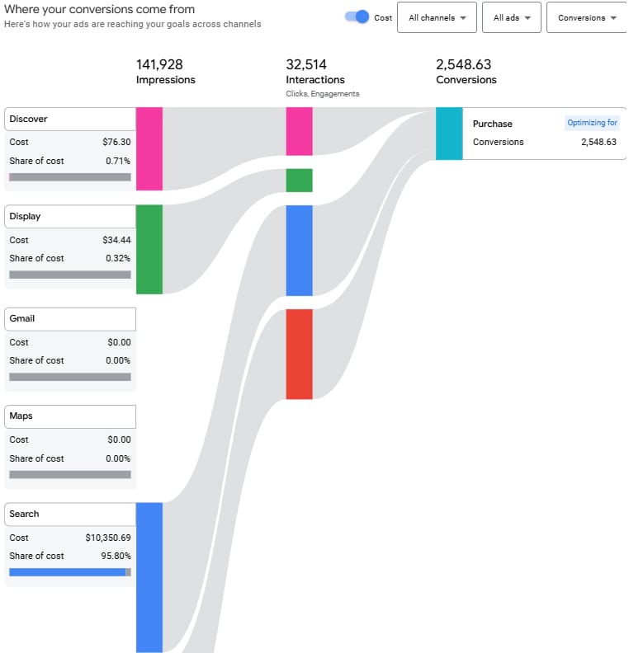This screenshot has height=653, width=629.
Task: Click the Search share of cost progress bar
Action: coord(70,572)
